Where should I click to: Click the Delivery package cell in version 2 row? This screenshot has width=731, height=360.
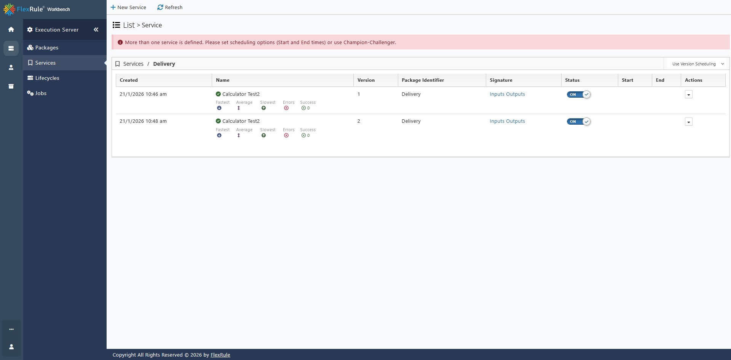(411, 121)
